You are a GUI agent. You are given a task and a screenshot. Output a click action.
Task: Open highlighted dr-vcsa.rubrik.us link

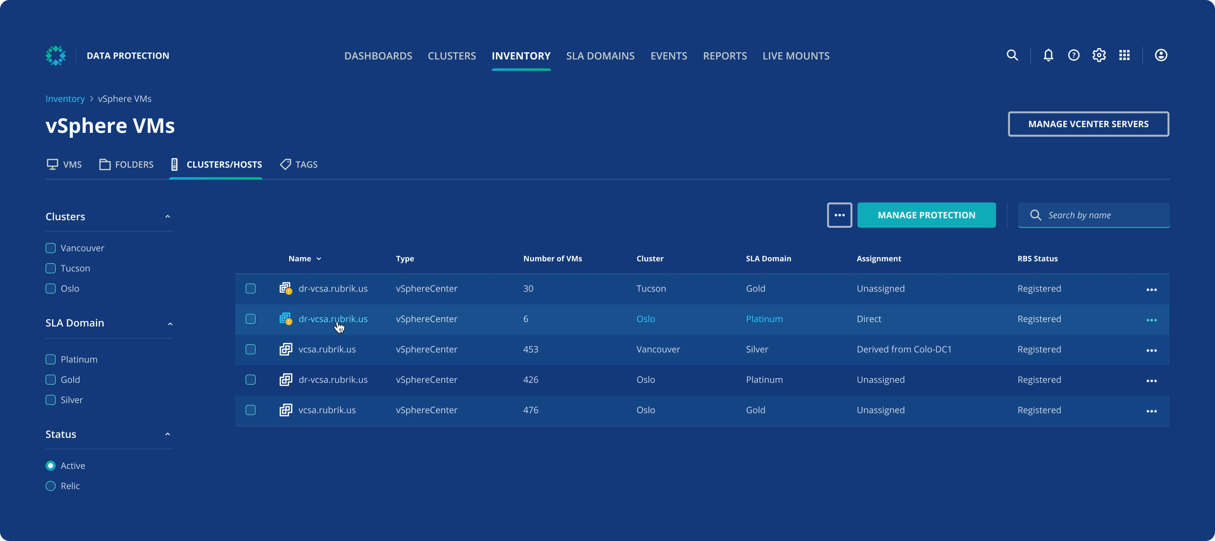[333, 319]
